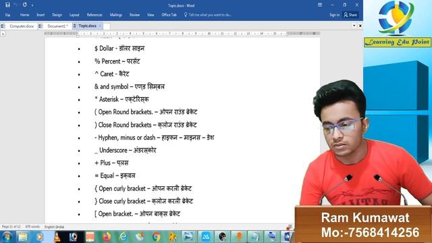Click the '% Percent' line in document
Image resolution: width=432 pixels, height=243 pixels.
[x=117, y=61]
